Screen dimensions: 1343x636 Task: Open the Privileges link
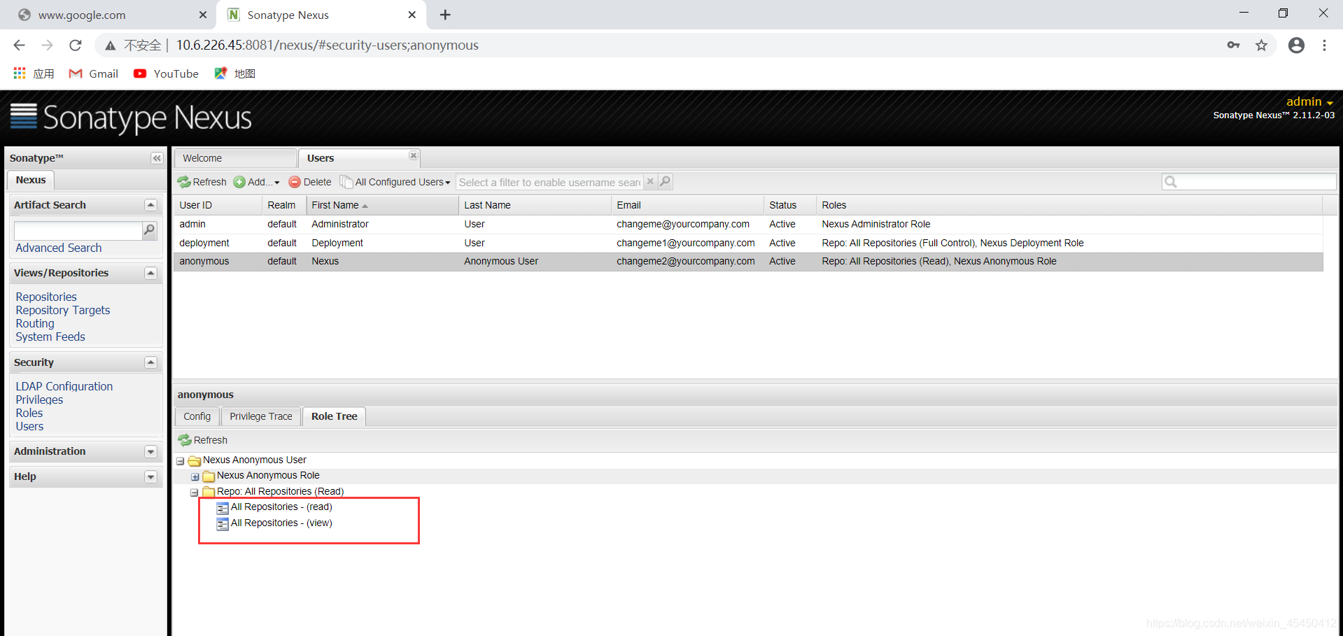[39, 400]
